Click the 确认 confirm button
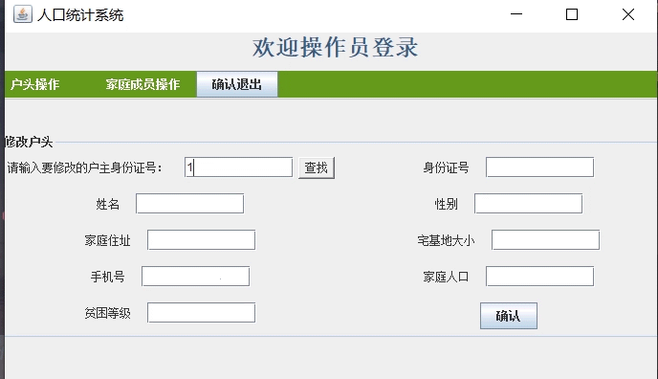 (509, 316)
